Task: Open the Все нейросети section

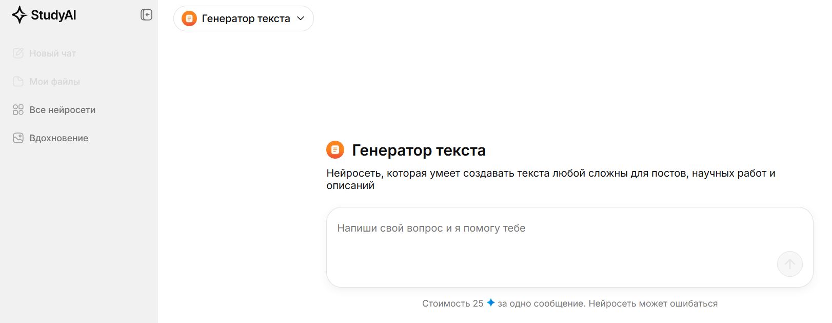Action: pyautogui.click(x=63, y=109)
